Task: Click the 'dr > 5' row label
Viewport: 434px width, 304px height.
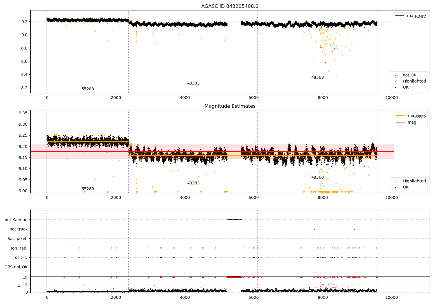Action: (21, 258)
